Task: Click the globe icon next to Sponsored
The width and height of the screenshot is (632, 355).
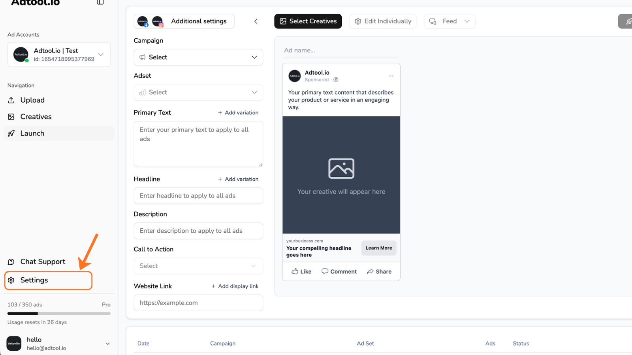Action: coord(336,80)
